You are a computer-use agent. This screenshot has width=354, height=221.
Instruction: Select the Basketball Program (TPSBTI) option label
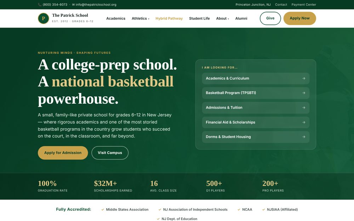[x=231, y=93]
